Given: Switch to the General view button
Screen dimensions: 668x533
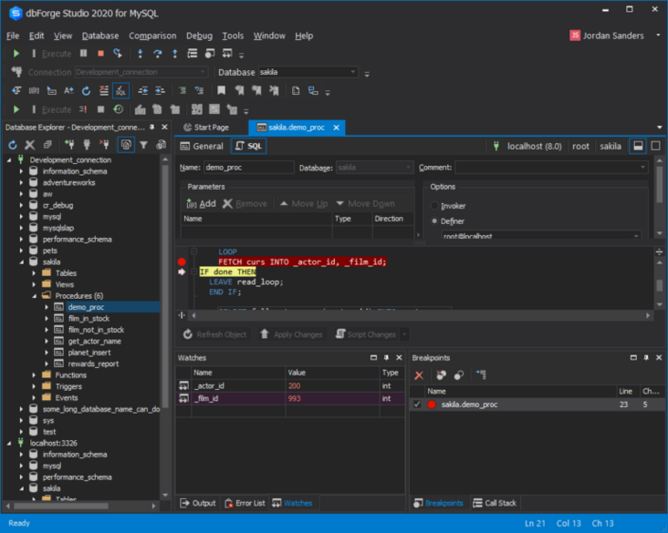Looking at the screenshot, I should click(202, 146).
